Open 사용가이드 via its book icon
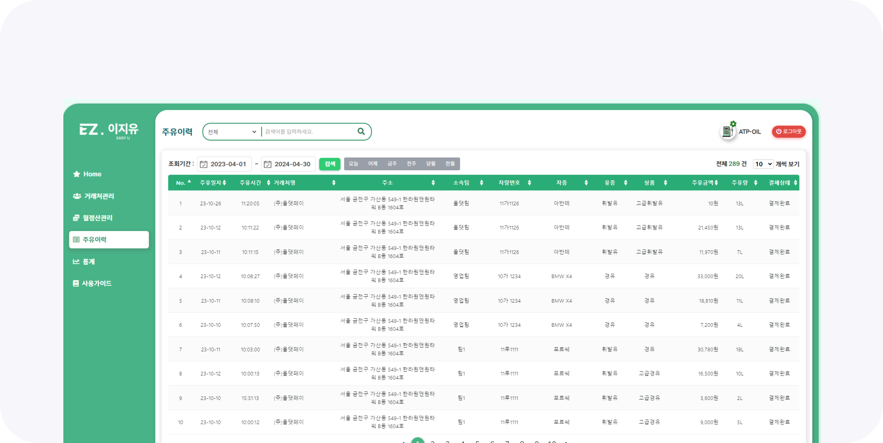Screen dimensions: 883x443 76,284
